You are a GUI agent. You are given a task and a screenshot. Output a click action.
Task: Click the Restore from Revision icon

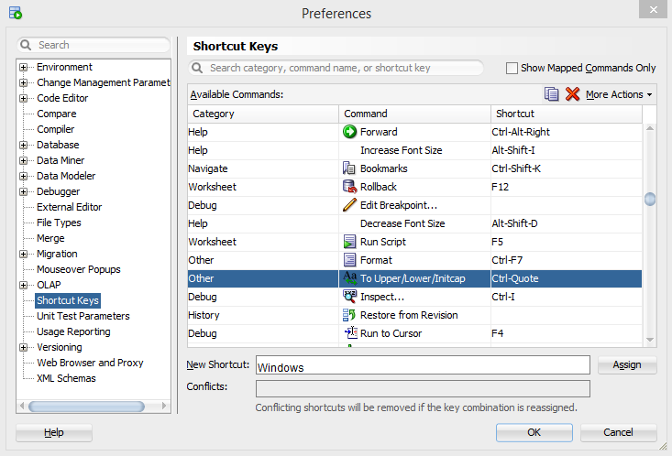point(349,315)
